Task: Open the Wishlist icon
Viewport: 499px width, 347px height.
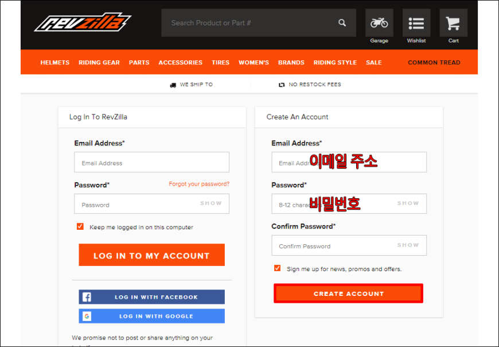Action: click(416, 22)
